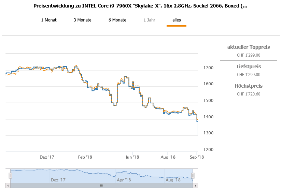Image resolution: width=282 pixels, height=192 pixels.
Task: Click the "Apr '18" label in navigator
Action: click(124, 180)
